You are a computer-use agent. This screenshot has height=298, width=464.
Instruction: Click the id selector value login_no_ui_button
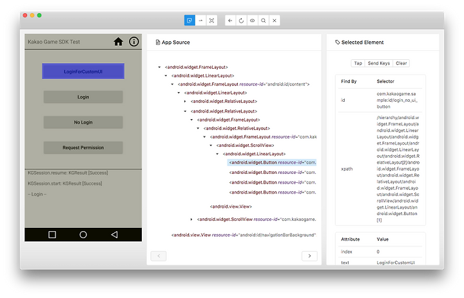click(x=397, y=100)
